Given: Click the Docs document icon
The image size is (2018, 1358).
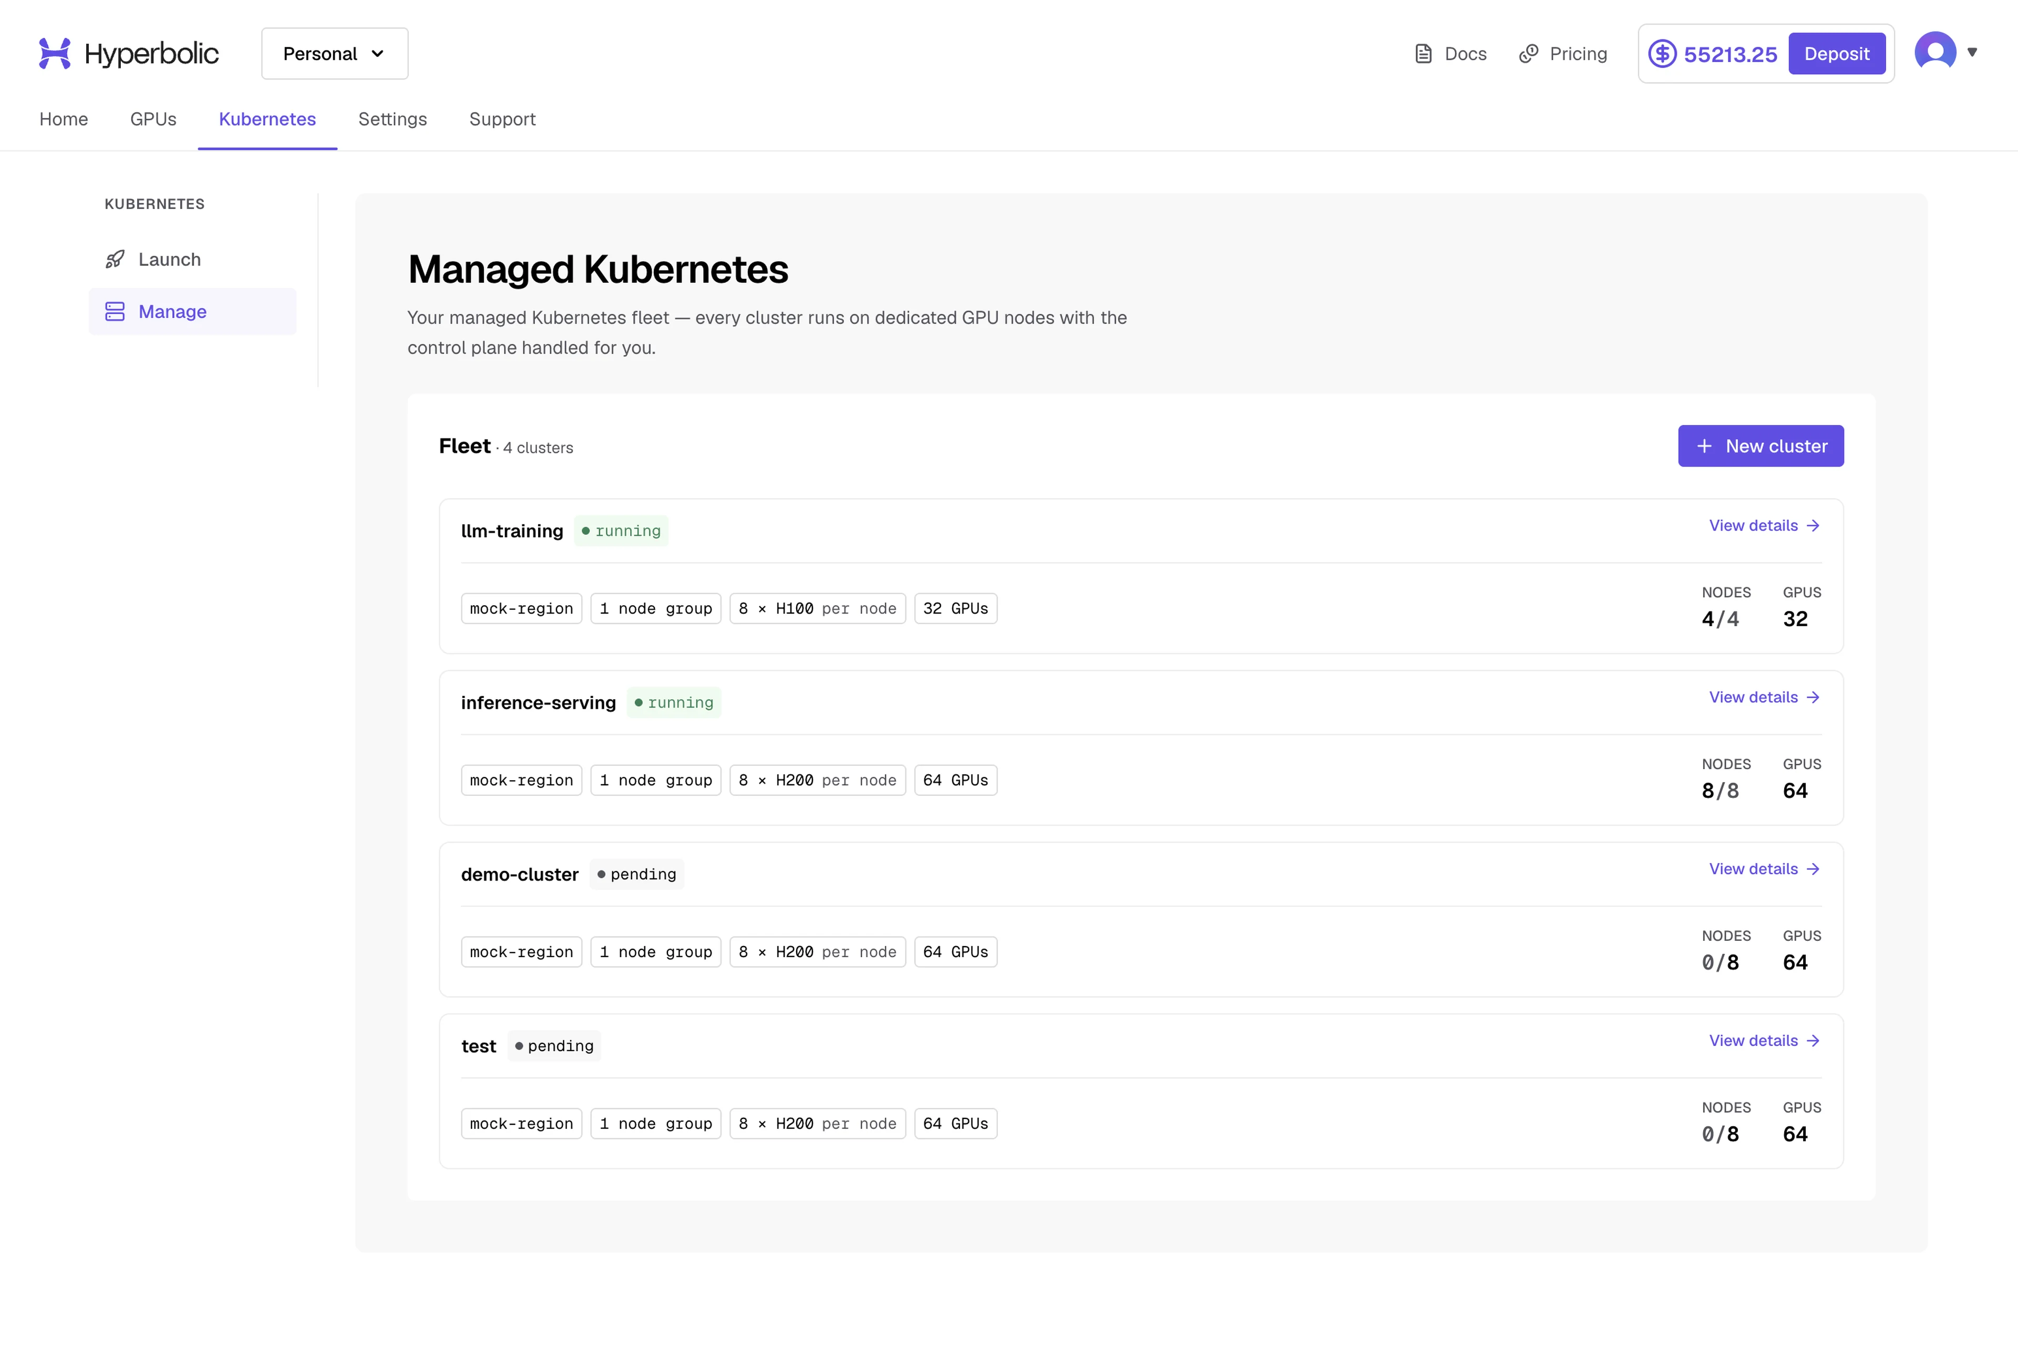Looking at the screenshot, I should pyautogui.click(x=1423, y=54).
